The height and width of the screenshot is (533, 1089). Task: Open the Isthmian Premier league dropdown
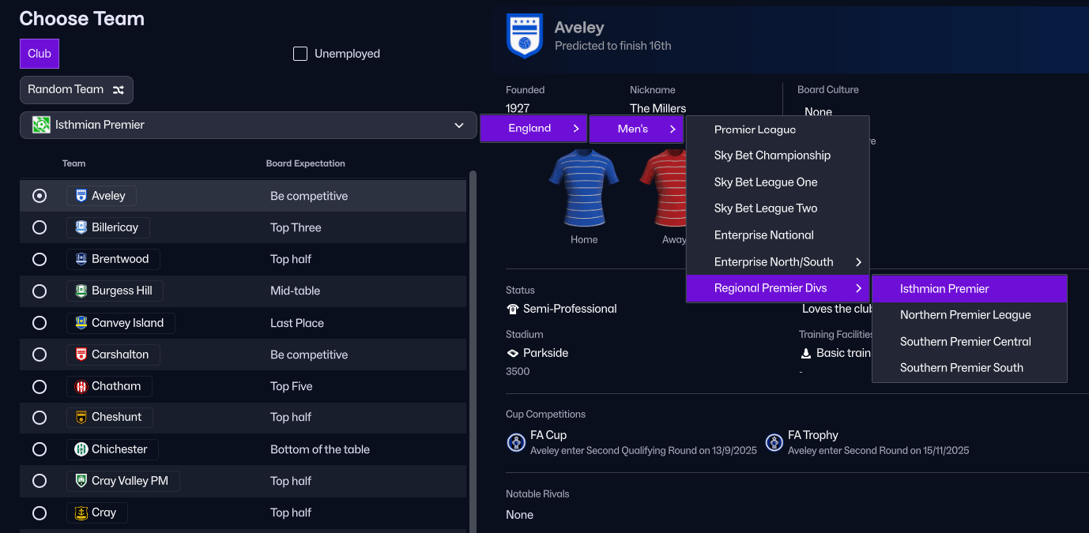[x=248, y=125]
